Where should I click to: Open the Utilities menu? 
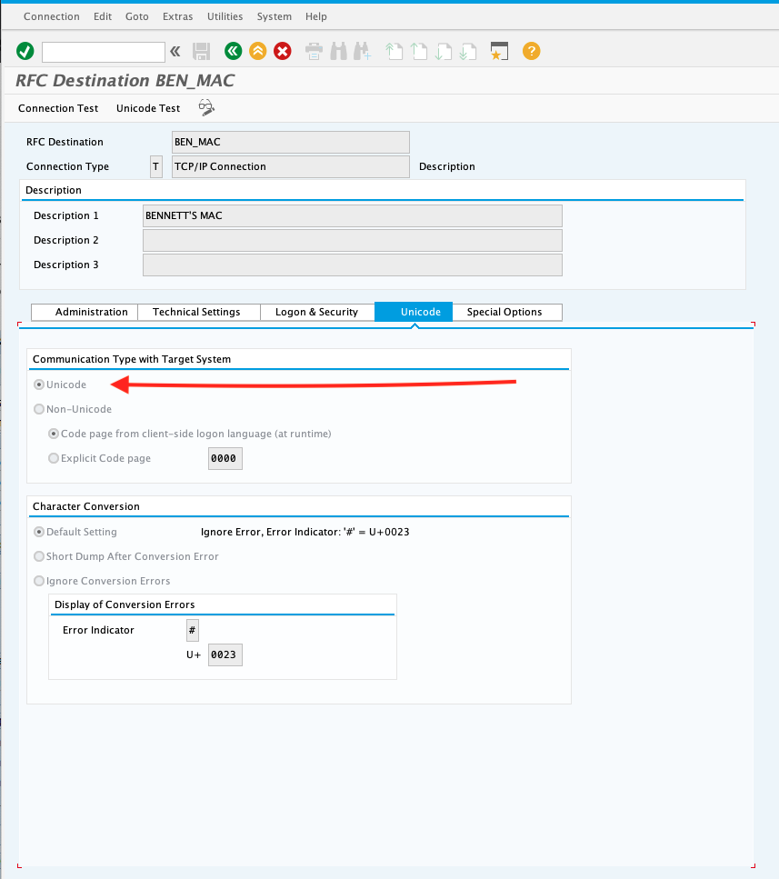(225, 16)
